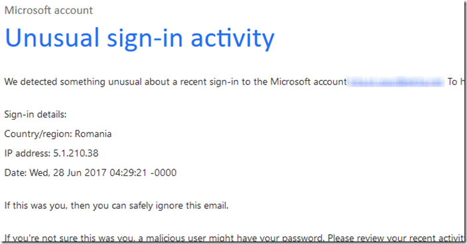
Task: Click the IP address 5.1.210.38
Action: [x=76, y=153]
